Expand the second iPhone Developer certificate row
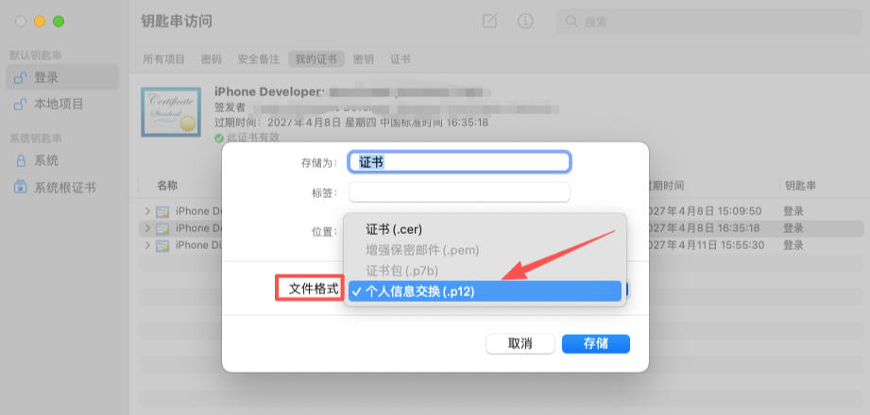Viewport: 870px width, 415px height. pyautogui.click(x=147, y=227)
